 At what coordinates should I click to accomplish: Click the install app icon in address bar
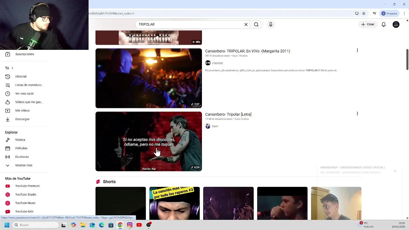[357, 13]
